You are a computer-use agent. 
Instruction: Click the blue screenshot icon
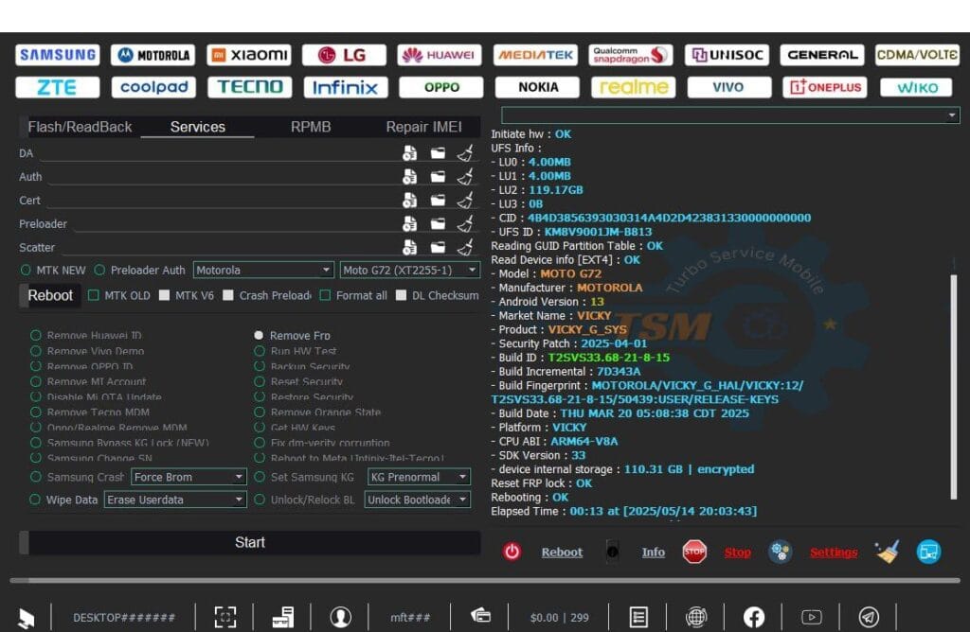click(928, 552)
